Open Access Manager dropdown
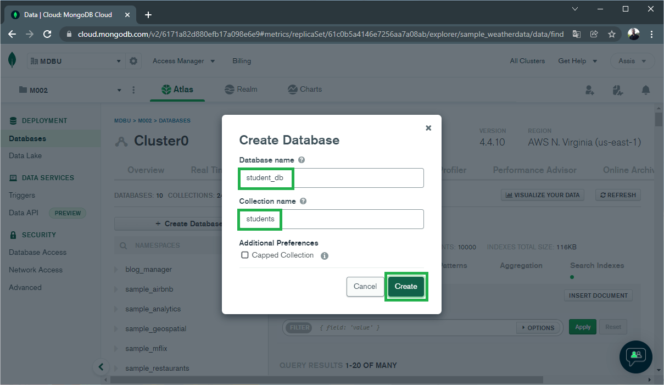This screenshot has width=664, height=385. click(183, 61)
